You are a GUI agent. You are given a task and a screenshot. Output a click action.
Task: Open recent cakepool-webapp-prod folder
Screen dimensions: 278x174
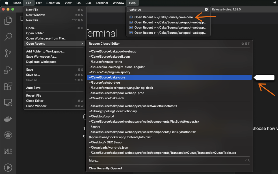(169, 93)
